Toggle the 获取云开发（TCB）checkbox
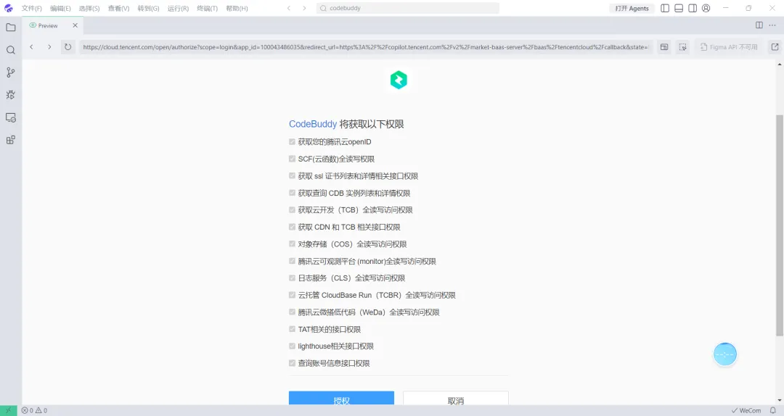 click(x=292, y=209)
